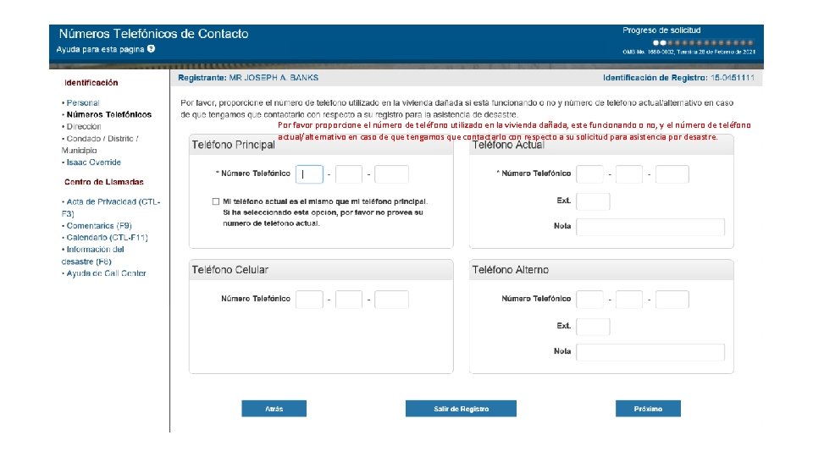Screen dimensions: 813x457
Task: Click Teléfono Actual last number field
Action: pyautogui.click(x=672, y=174)
